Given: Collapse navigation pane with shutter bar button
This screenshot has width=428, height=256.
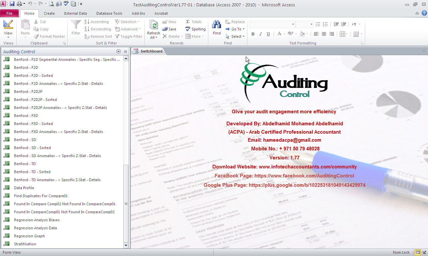Looking at the screenshot, I should pyautogui.click(x=125, y=51).
